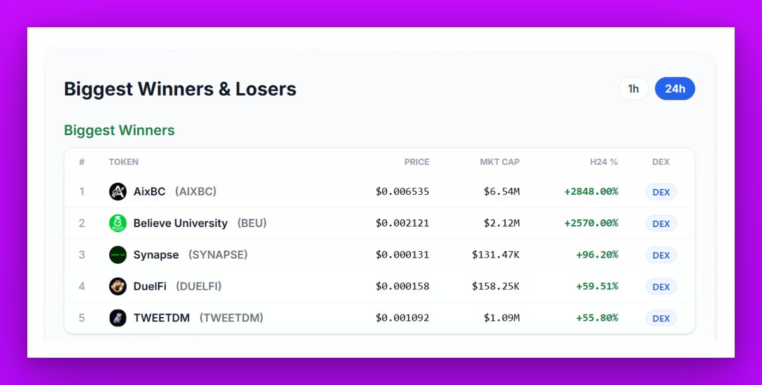Click the TOKEN column header
762x385 pixels.
pyautogui.click(x=123, y=162)
